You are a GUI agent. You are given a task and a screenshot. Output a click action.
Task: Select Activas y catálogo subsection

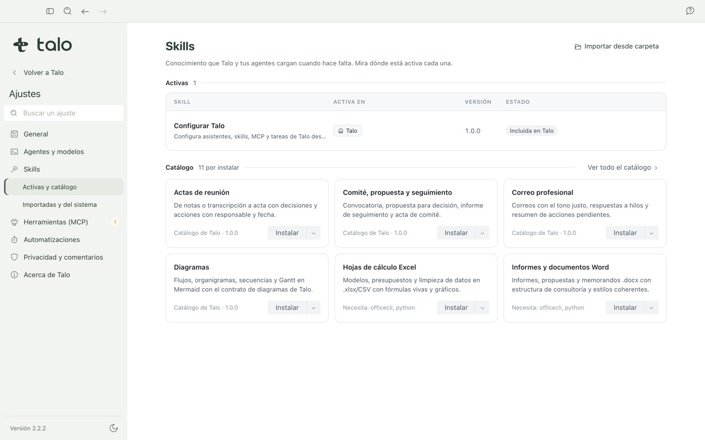click(64, 187)
